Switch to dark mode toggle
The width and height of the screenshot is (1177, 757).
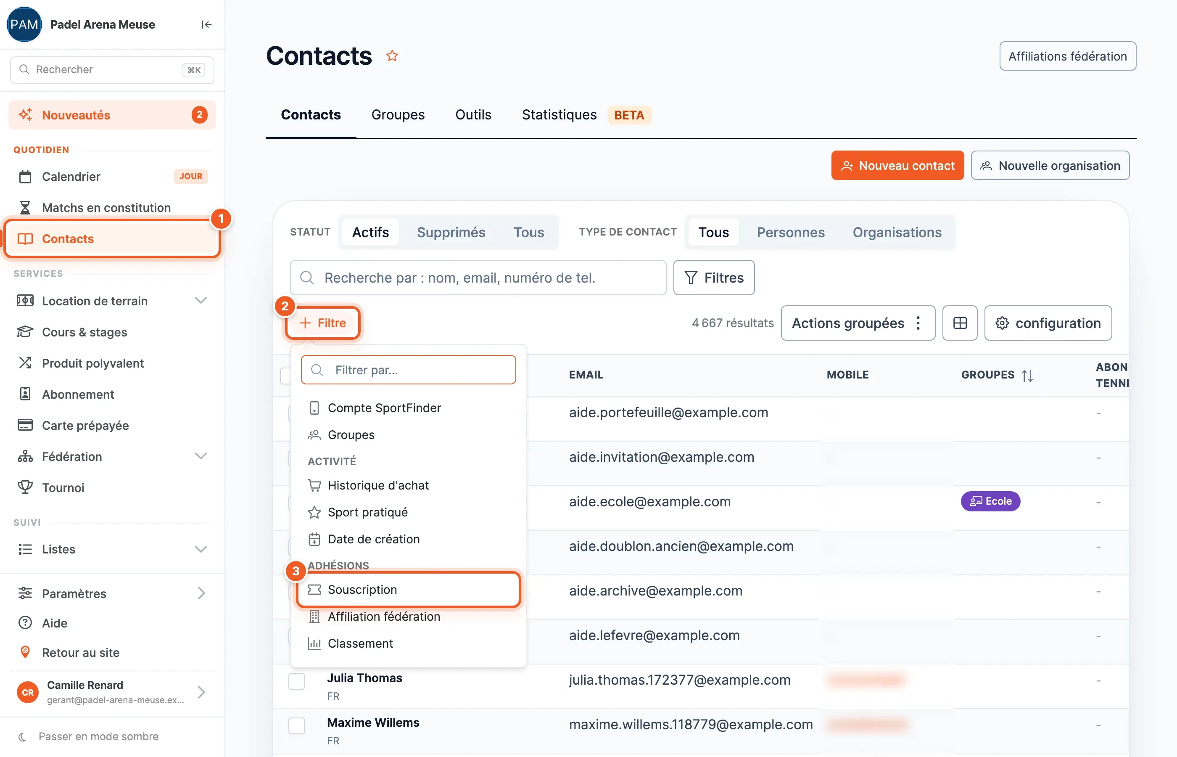click(x=88, y=736)
